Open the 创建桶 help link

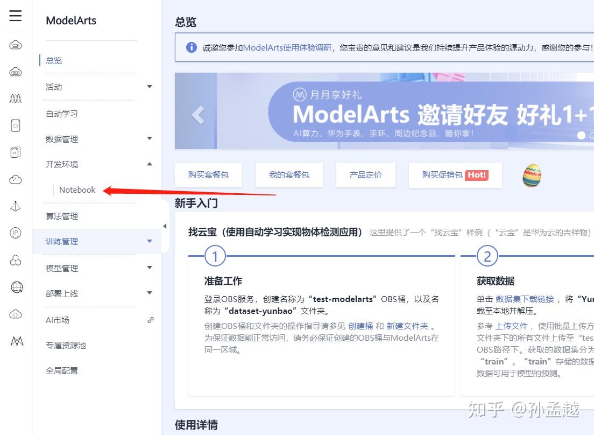pos(360,326)
